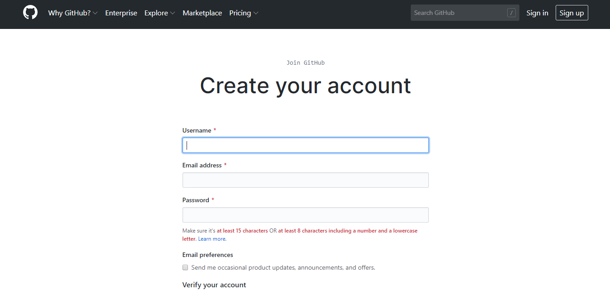Screen dimensions: 610x290
Task: Click the GitHub Octocat logo
Action: point(30,13)
